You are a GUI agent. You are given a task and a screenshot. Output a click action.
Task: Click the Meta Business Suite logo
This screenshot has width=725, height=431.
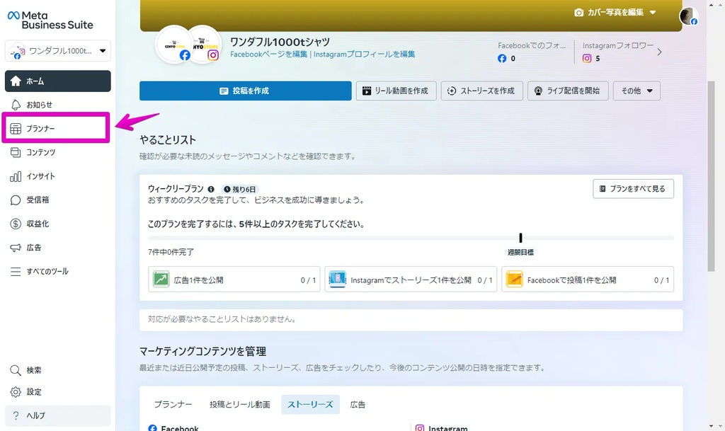[x=50, y=21]
